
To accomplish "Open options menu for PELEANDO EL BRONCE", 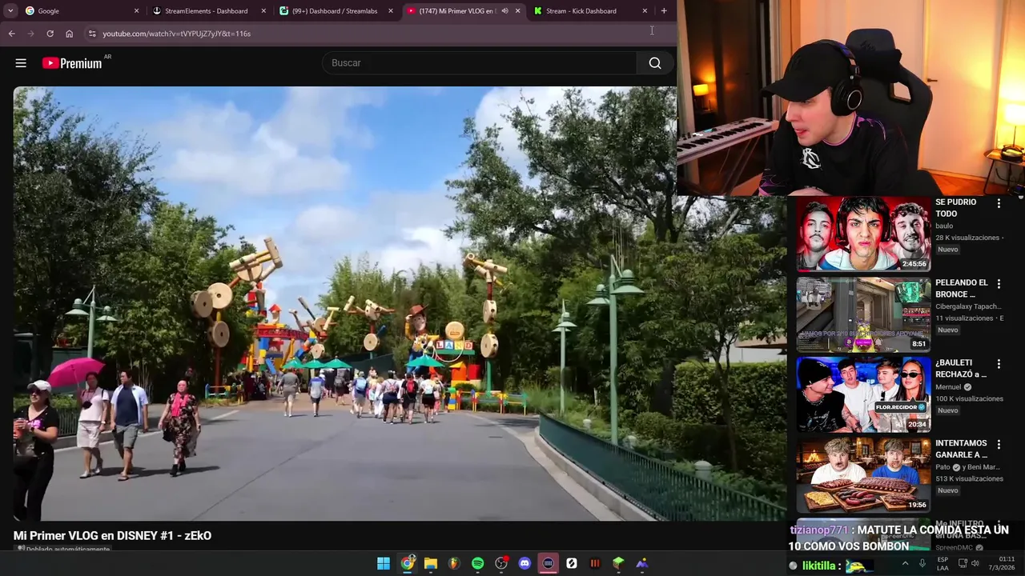I will coord(999,284).
